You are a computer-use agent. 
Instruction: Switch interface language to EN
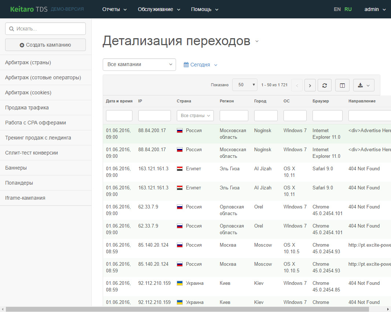point(337,9)
